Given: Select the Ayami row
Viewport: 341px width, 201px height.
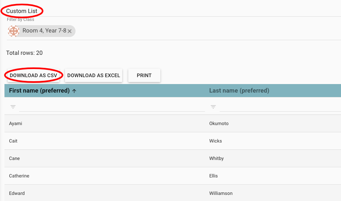Looking at the screenshot, I should (15, 123).
